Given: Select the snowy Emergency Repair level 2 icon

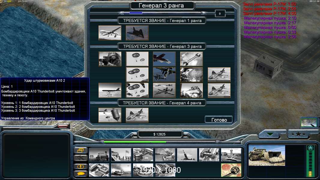Looking at the screenshot, I should [x=192, y=75].
